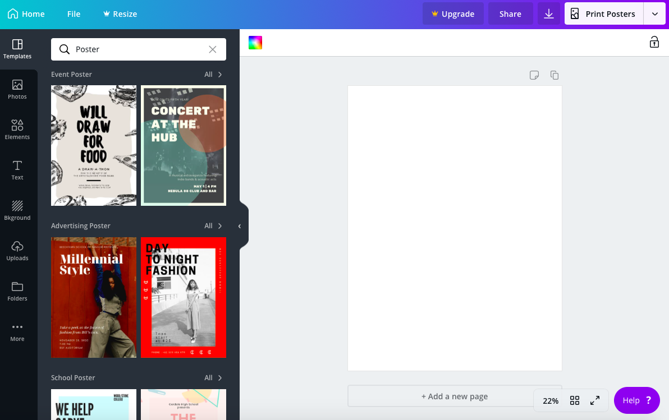Click the download icon
The width and height of the screenshot is (669, 420).
tap(549, 14)
